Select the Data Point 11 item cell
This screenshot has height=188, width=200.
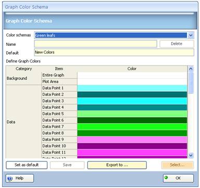click(x=59, y=152)
